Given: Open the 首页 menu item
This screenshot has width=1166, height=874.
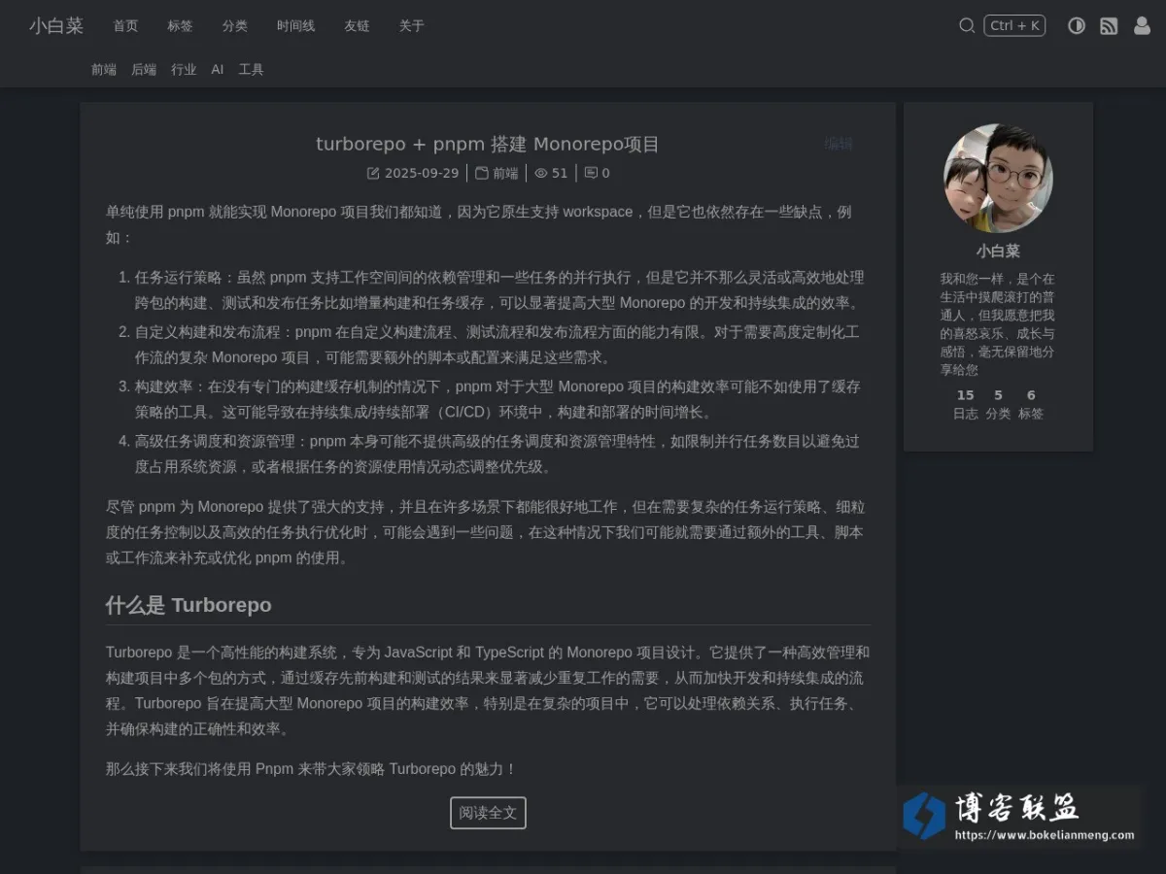Looking at the screenshot, I should (125, 26).
